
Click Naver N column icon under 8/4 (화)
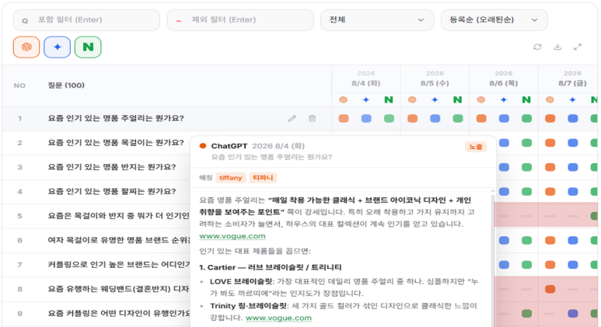pos(389,100)
